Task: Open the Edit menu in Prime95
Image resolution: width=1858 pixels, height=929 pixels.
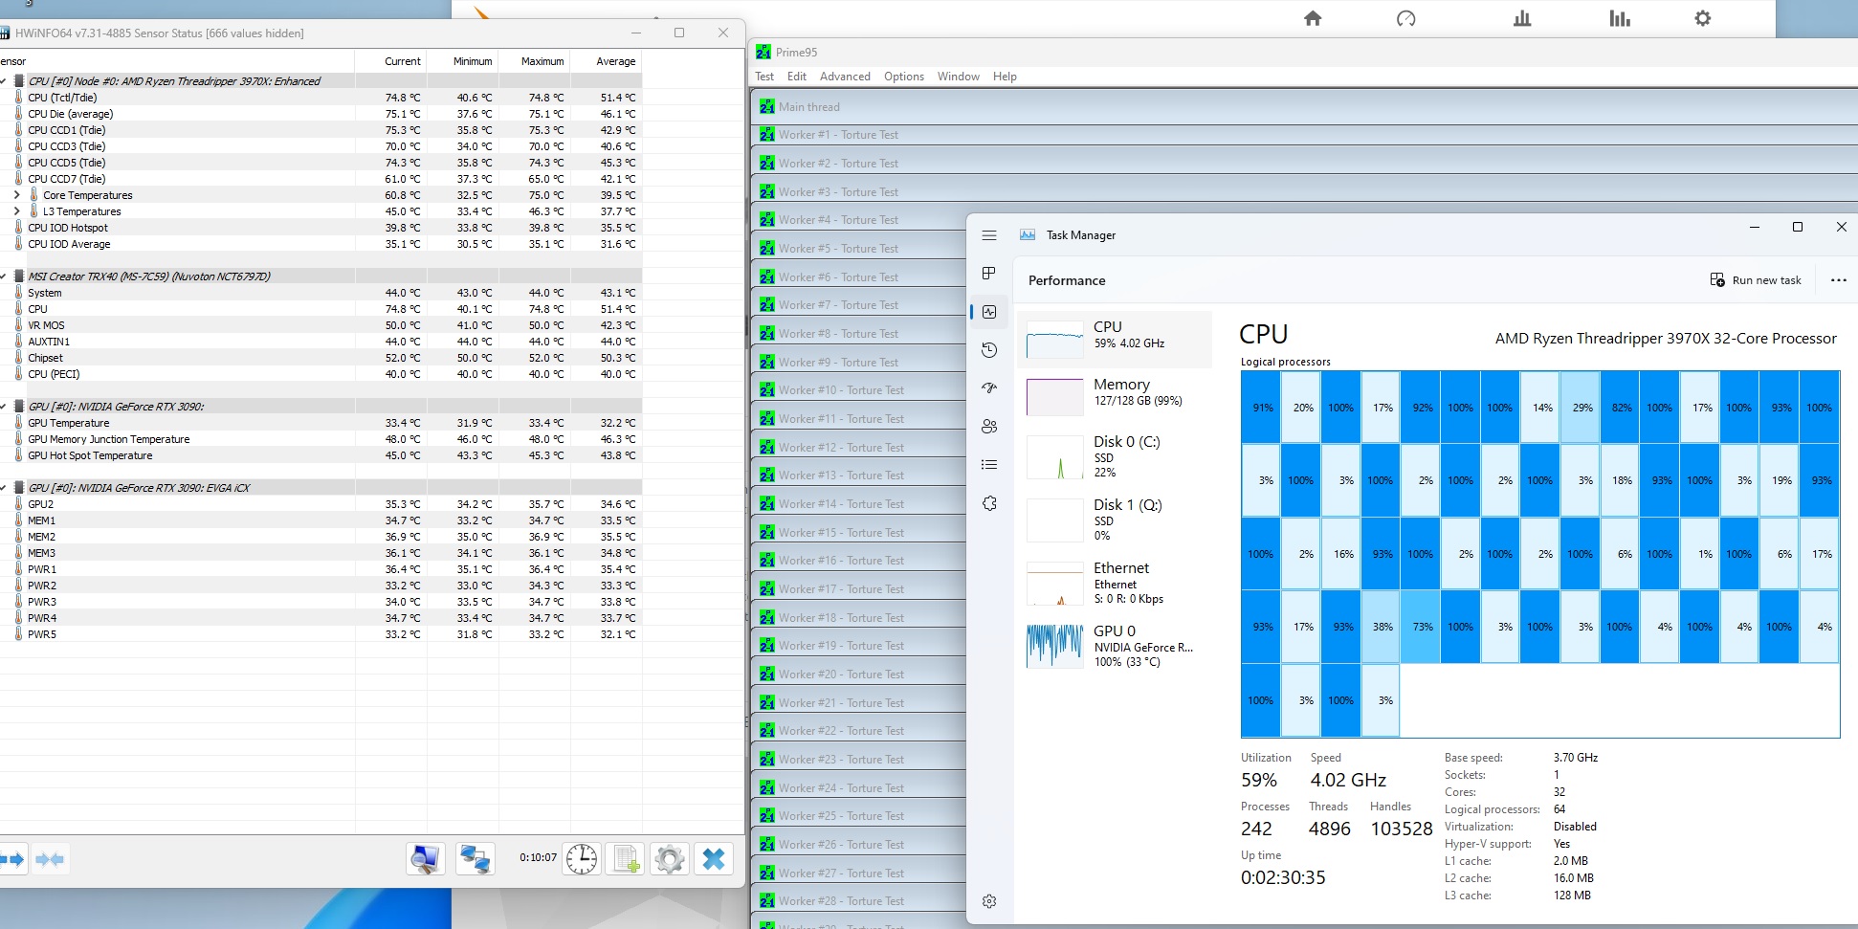Action: click(797, 77)
